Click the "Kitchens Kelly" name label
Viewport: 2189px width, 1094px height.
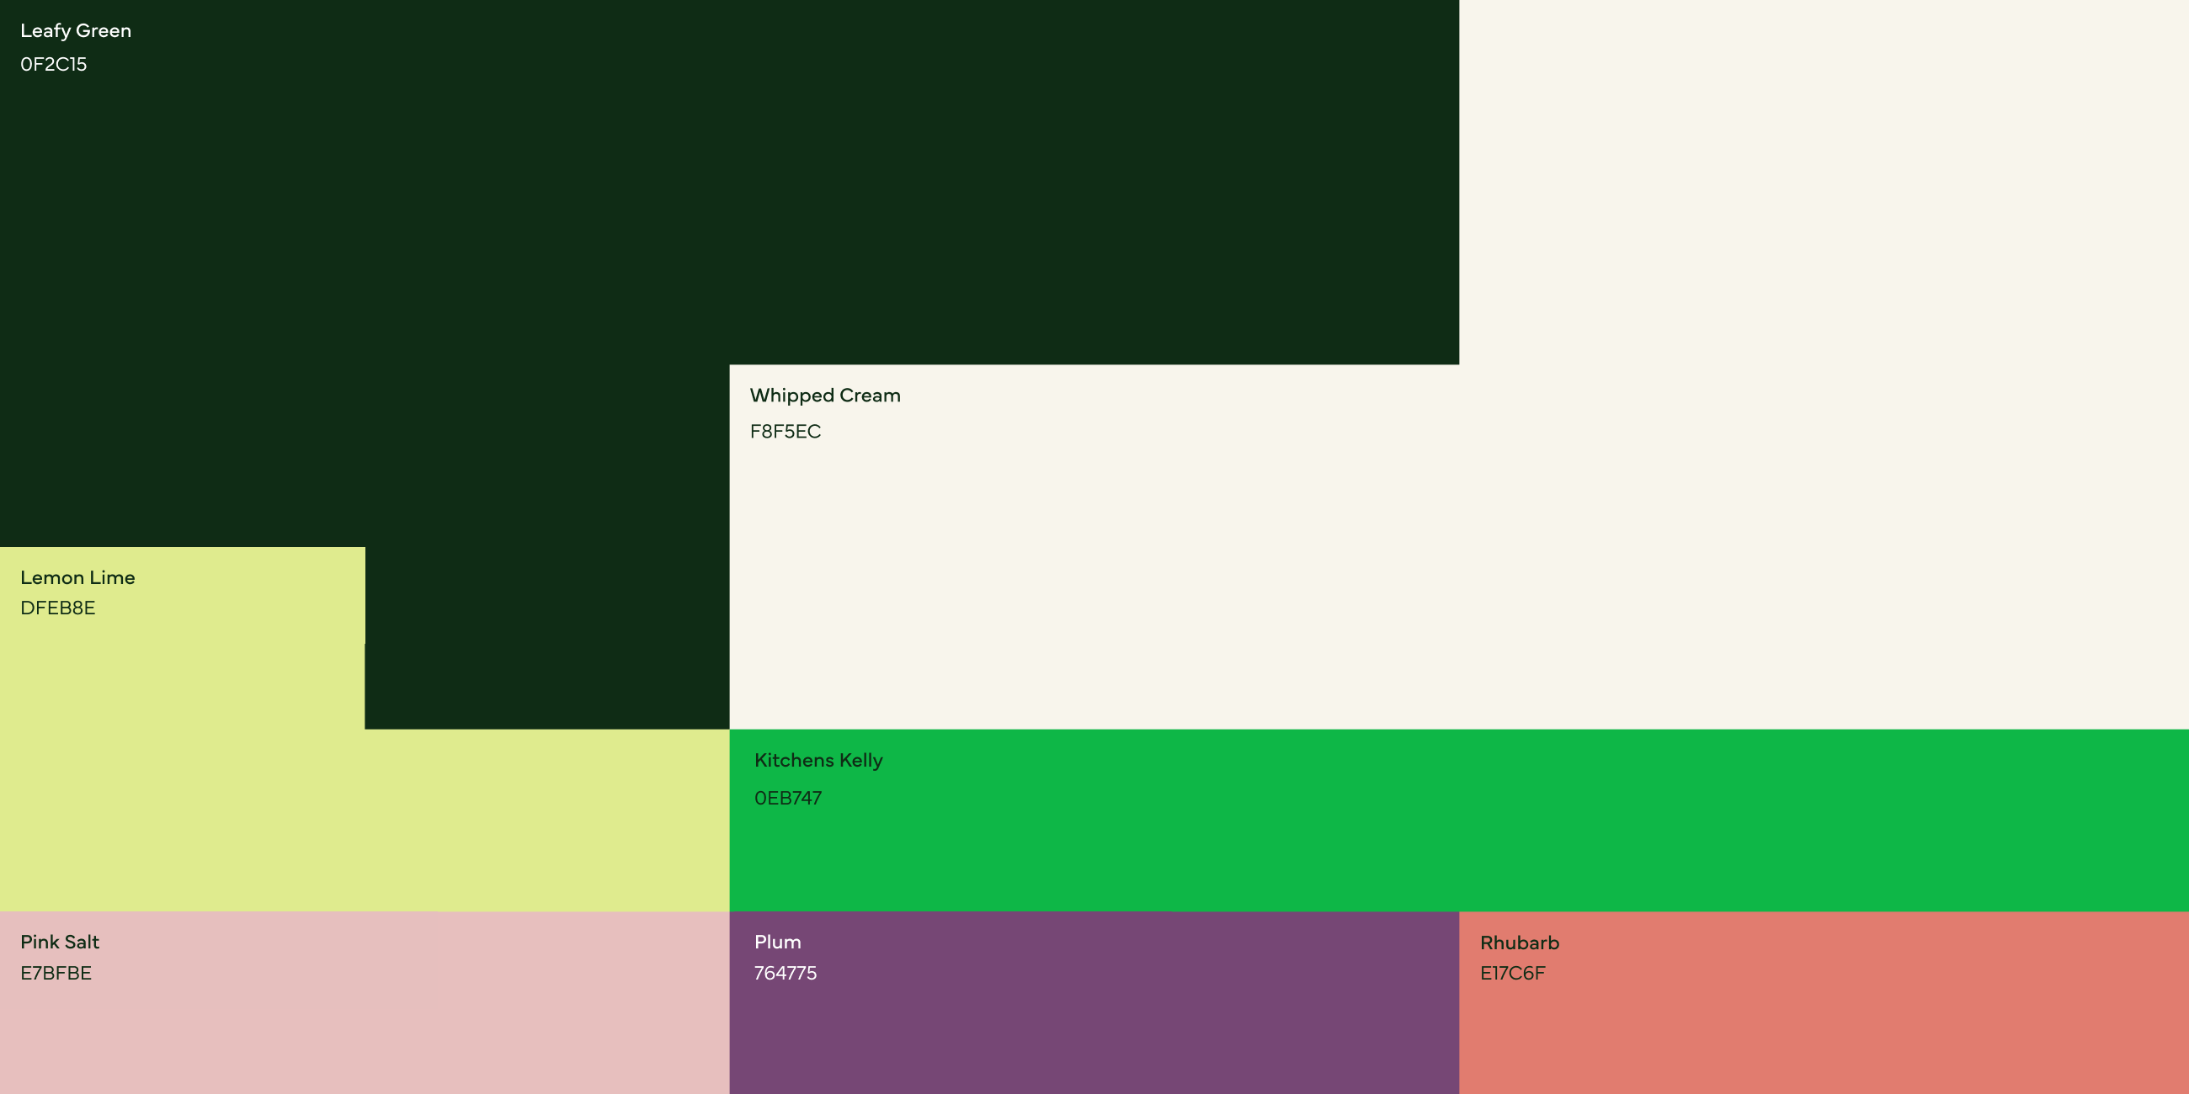(818, 760)
